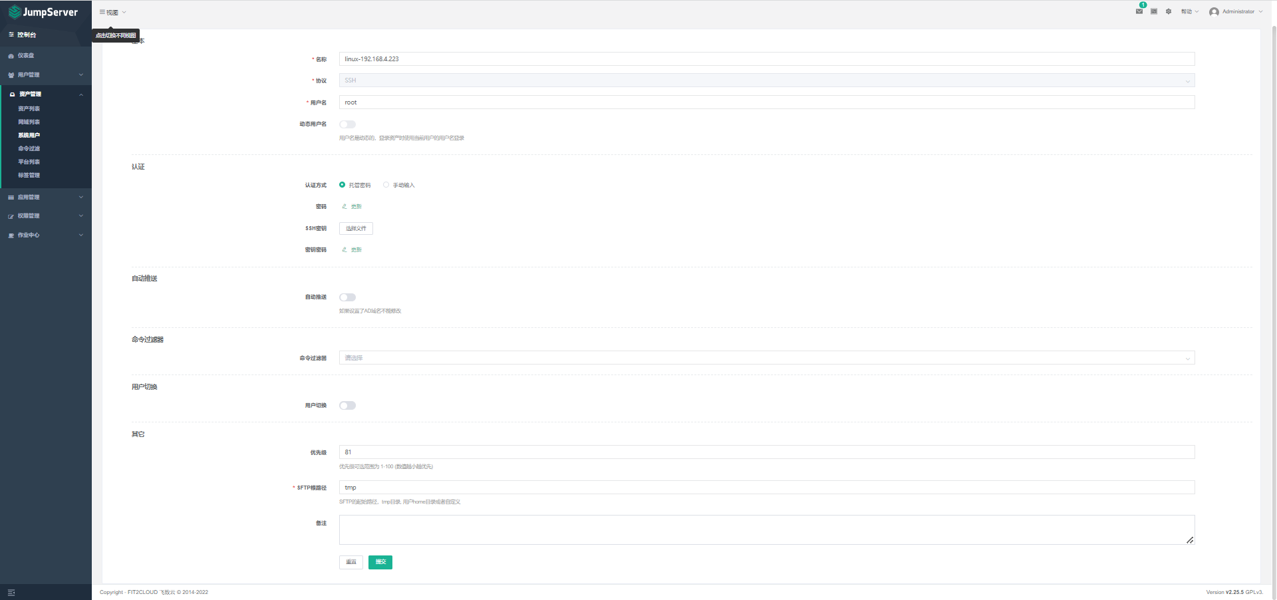Open 系统用户 in sidebar

coord(29,135)
